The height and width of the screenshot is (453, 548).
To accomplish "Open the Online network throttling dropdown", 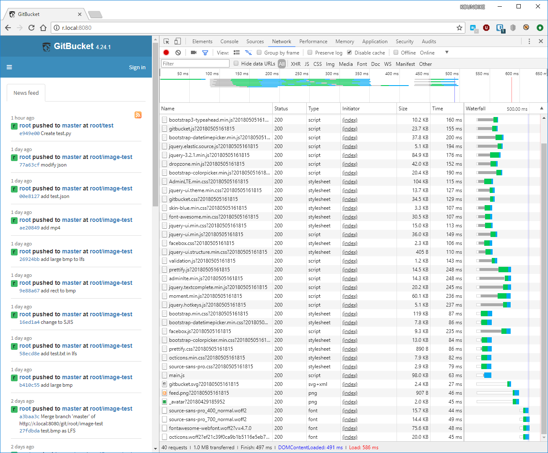I will click(x=434, y=52).
